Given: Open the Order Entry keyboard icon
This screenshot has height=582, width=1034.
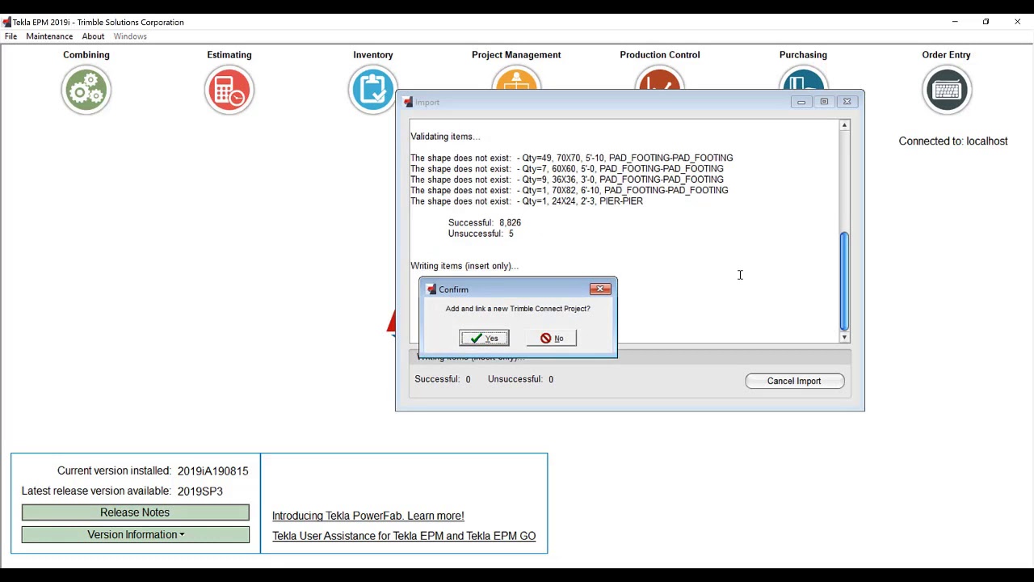Looking at the screenshot, I should (x=947, y=89).
